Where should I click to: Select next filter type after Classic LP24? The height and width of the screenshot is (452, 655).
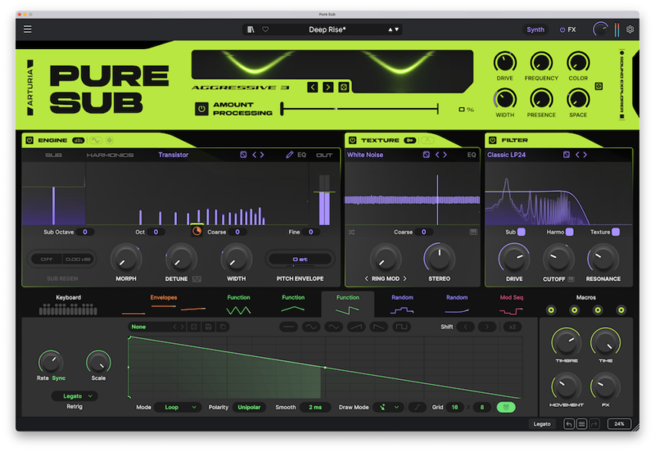pyautogui.click(x=585, y=155)
